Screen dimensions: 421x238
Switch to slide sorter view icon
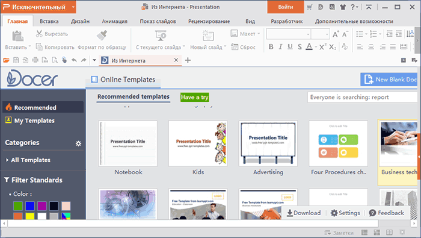(377, 233)
